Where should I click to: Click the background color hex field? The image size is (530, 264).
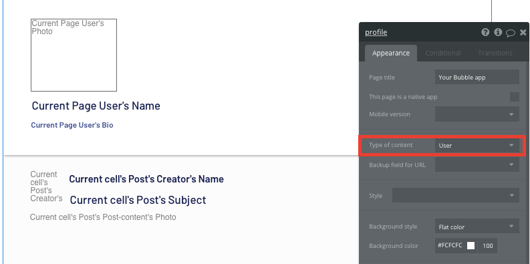pyautogui.click(x=450, y=246)
